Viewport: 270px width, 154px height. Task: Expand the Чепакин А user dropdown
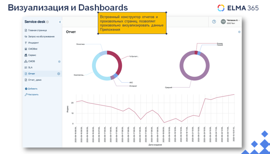pyautogui.click(x=239, y=20)
